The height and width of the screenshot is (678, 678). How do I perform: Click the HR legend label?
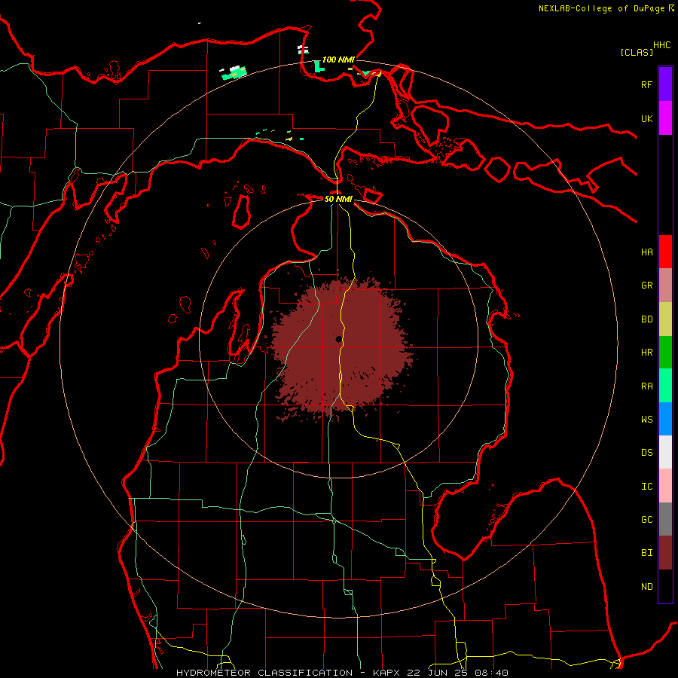[646, 353]
